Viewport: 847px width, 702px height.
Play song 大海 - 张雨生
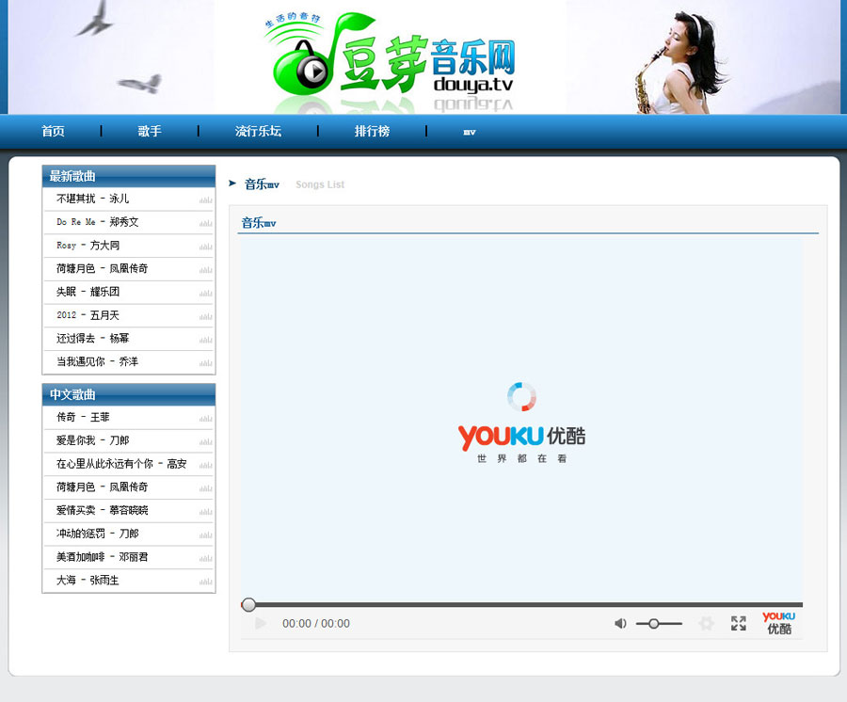click(x=88, y=580)
